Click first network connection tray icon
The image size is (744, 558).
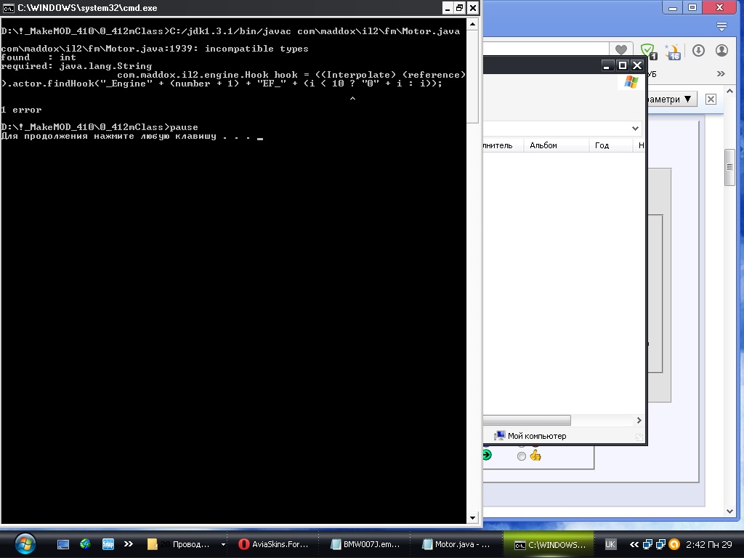tap(647, 544)
